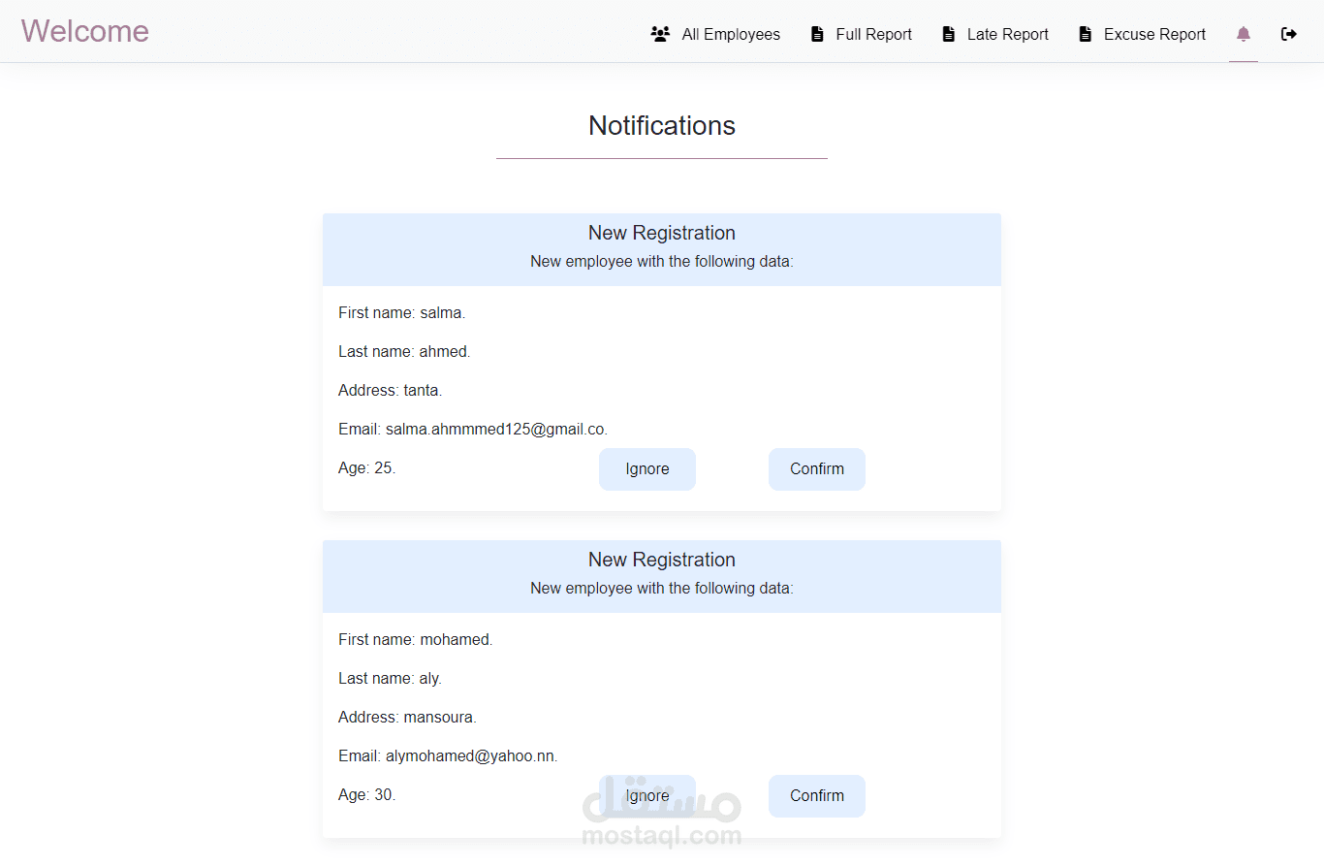This screenshot has height=867, width=1324.
Task: Click the Excuse Report document icon
Action: [1086, 34]
